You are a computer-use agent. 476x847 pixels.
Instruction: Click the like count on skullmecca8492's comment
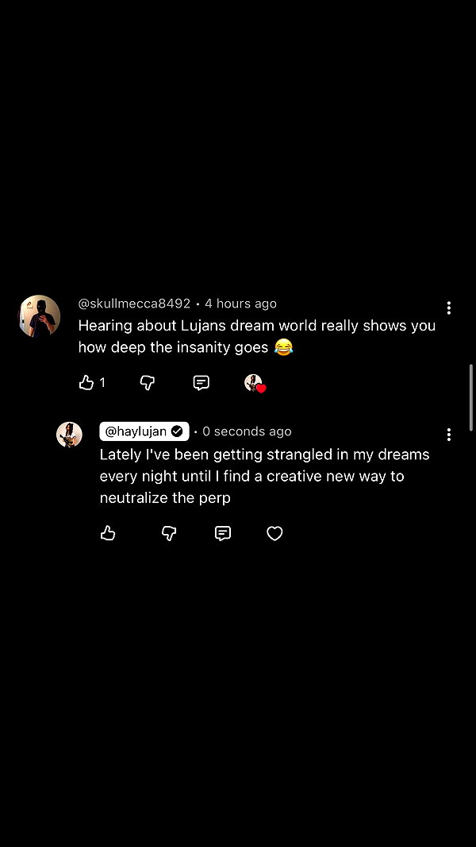tap(102, 383)
